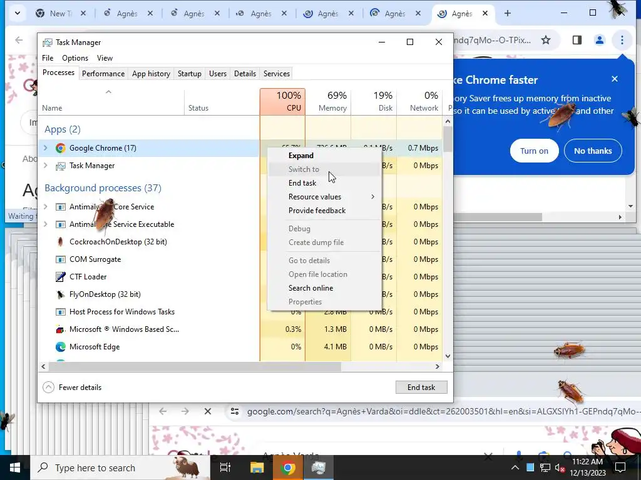
Task: Open Chrome three-dot menu
Action: click(622, 40)
